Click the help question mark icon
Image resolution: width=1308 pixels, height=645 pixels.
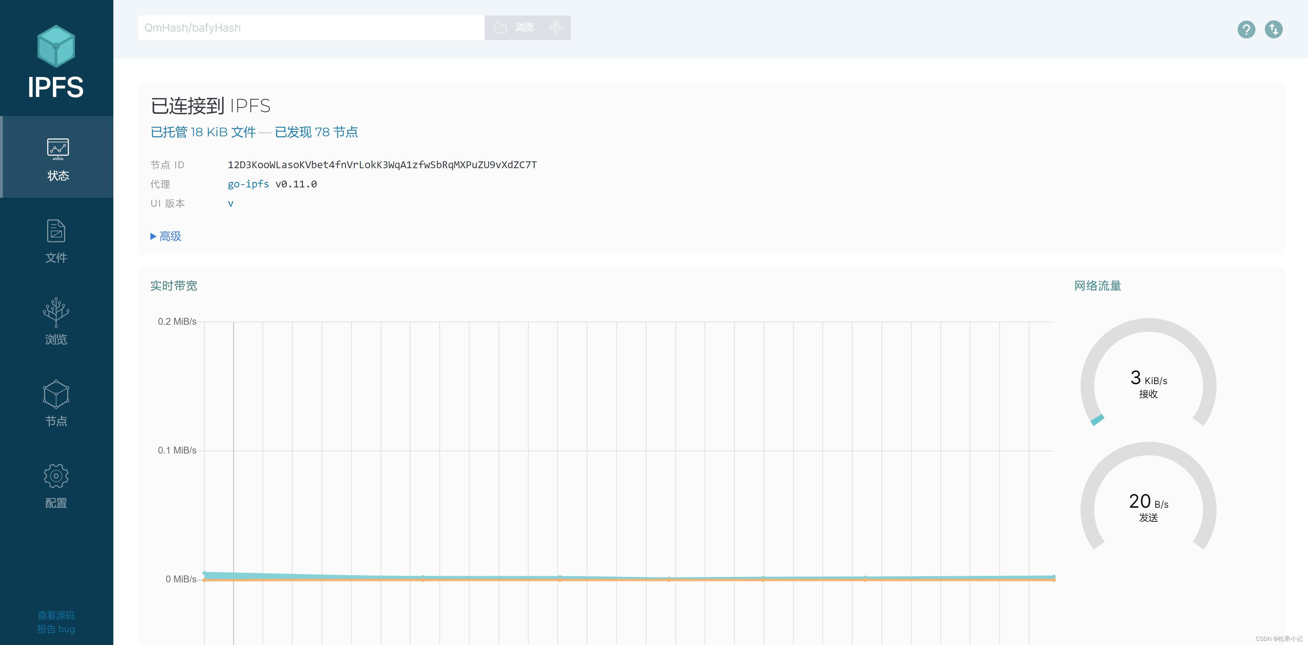point(1246,30)
